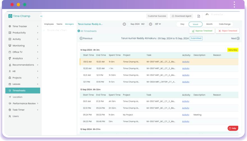Expand the HR submenu arrow
247x141 pixels.
pyautogui.click(x=38, y=71)
